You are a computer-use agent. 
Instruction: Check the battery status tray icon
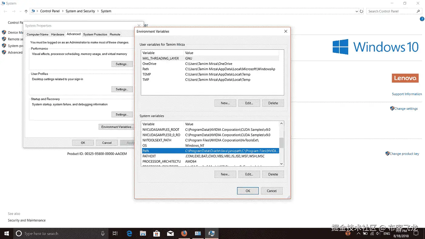[365, 234]
